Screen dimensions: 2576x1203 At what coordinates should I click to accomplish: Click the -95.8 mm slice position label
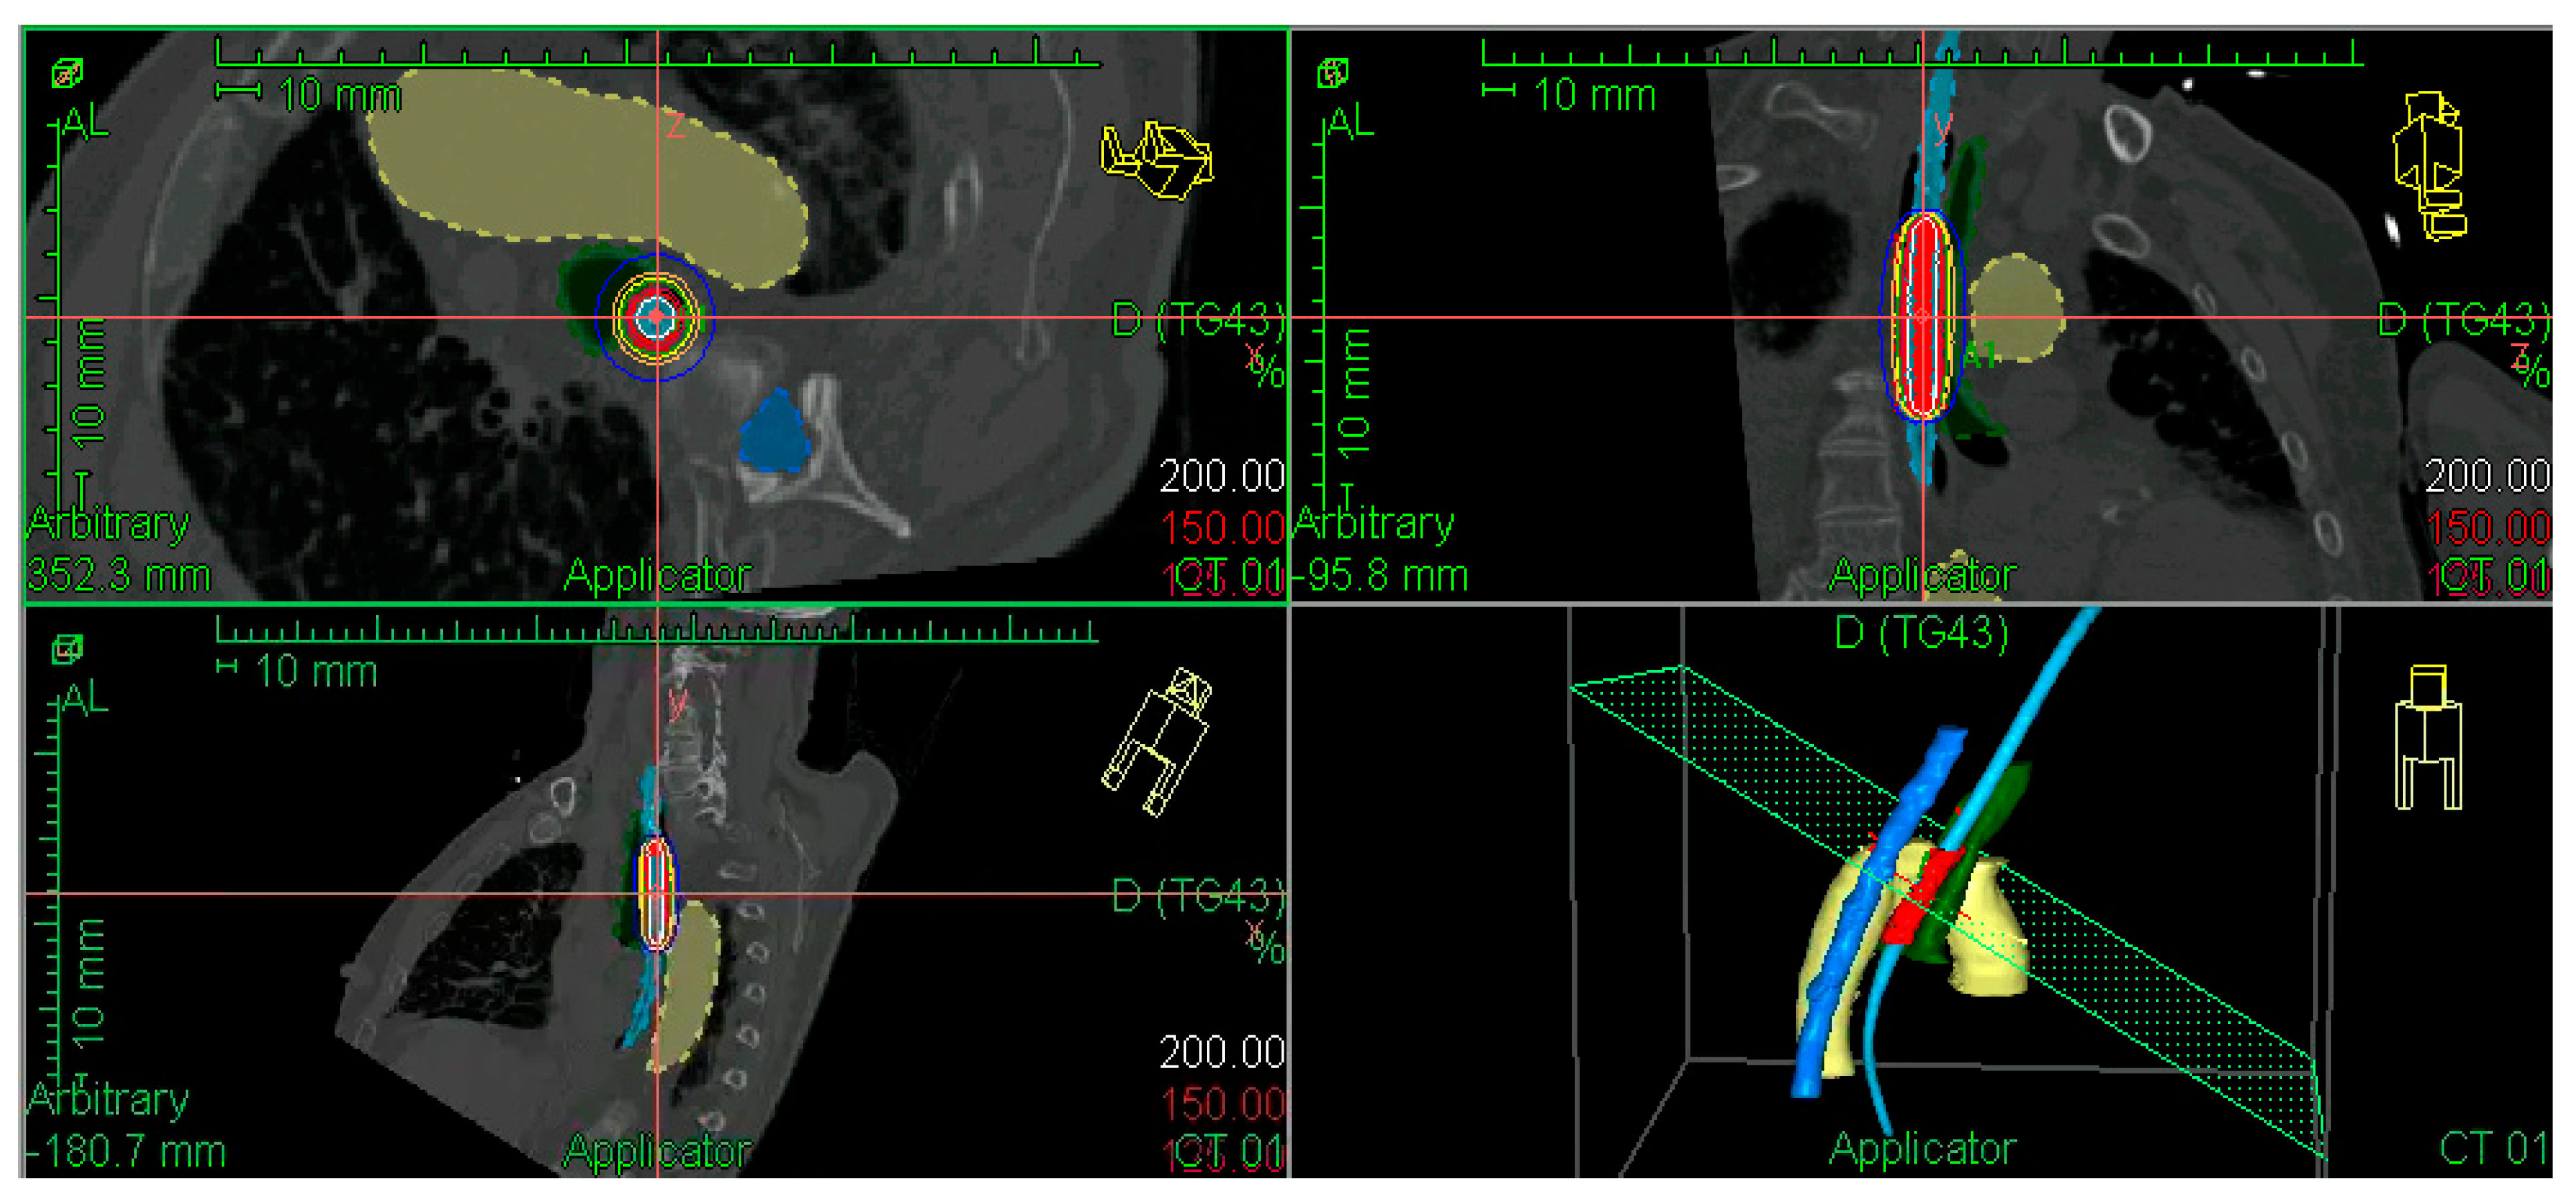tap(1381, 576)
